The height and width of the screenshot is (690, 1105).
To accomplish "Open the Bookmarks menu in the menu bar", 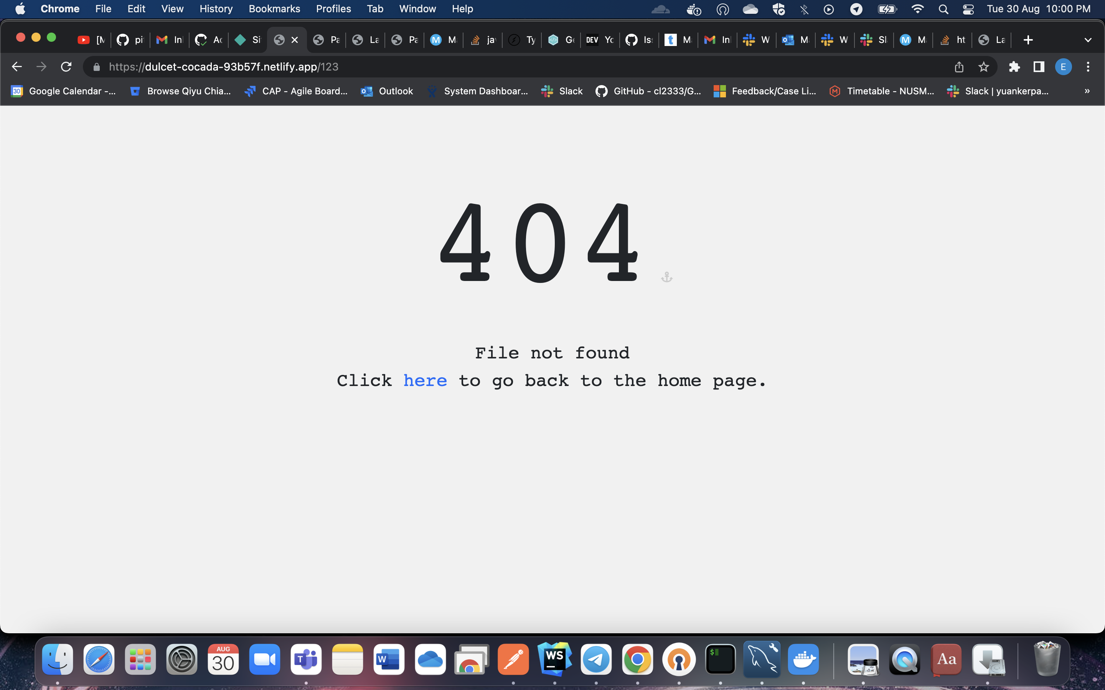I will point(274,9).
